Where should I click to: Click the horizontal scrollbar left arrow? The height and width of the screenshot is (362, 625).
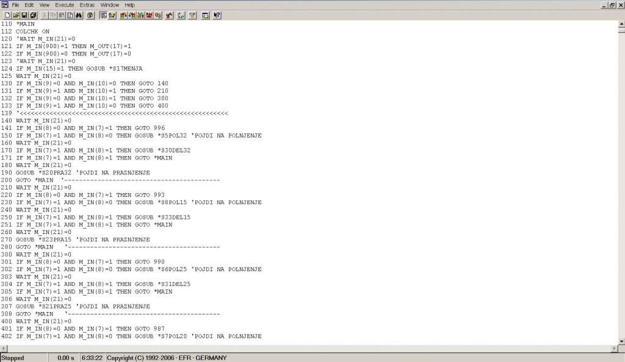[x=4, y=348]
